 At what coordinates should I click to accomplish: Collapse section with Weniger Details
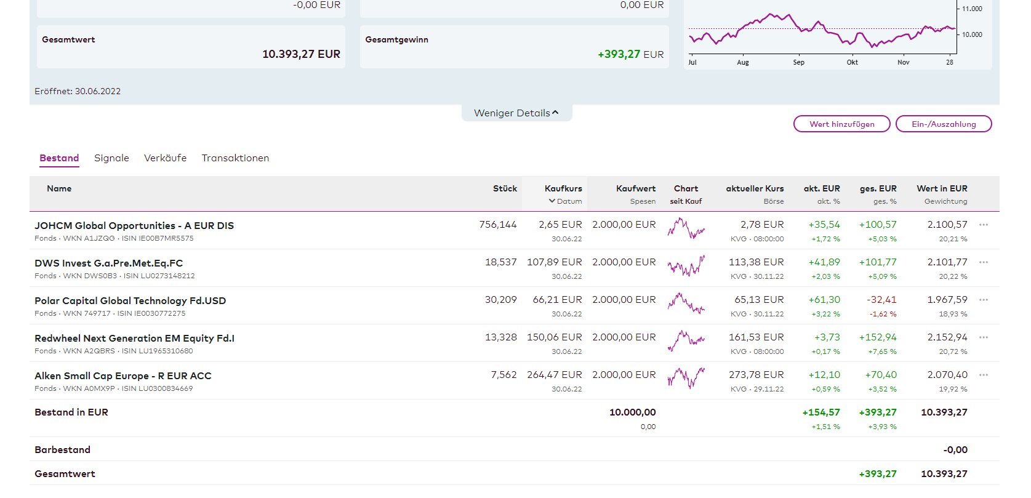tap(516, 113)
